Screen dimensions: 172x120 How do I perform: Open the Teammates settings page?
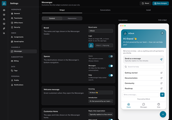click(23, 18)
